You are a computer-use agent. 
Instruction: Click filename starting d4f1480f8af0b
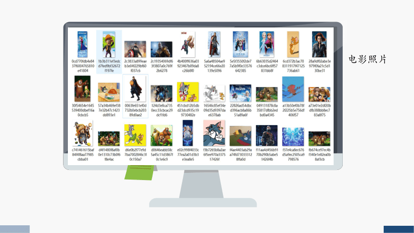[x=109, y=155]
